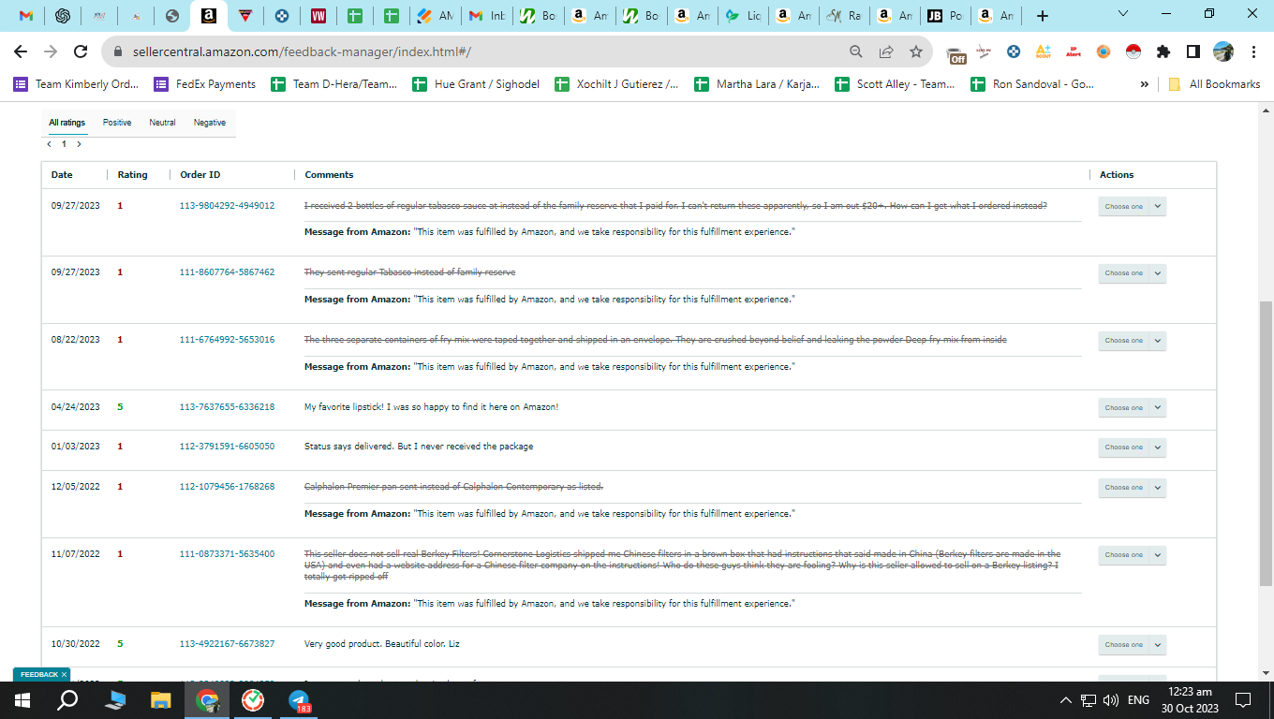
Task: Go to next feedback page arrow
Action: [x=79, y=144]
